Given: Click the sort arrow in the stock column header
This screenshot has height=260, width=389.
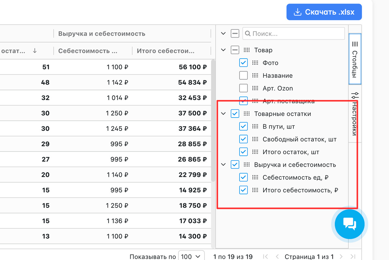Looking at the screenshot, I should point(35,51).
